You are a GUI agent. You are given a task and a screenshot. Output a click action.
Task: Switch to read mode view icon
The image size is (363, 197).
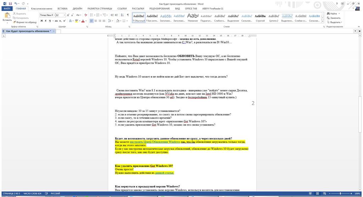tap(310, 193)
